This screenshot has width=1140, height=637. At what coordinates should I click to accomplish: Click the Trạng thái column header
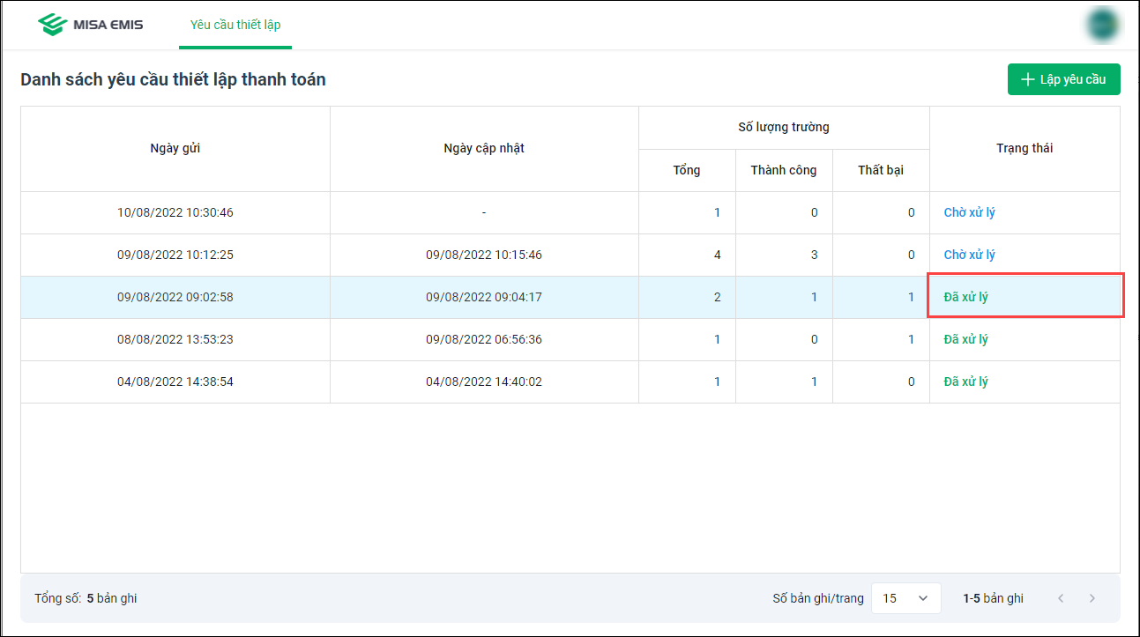pos(1025,148)
